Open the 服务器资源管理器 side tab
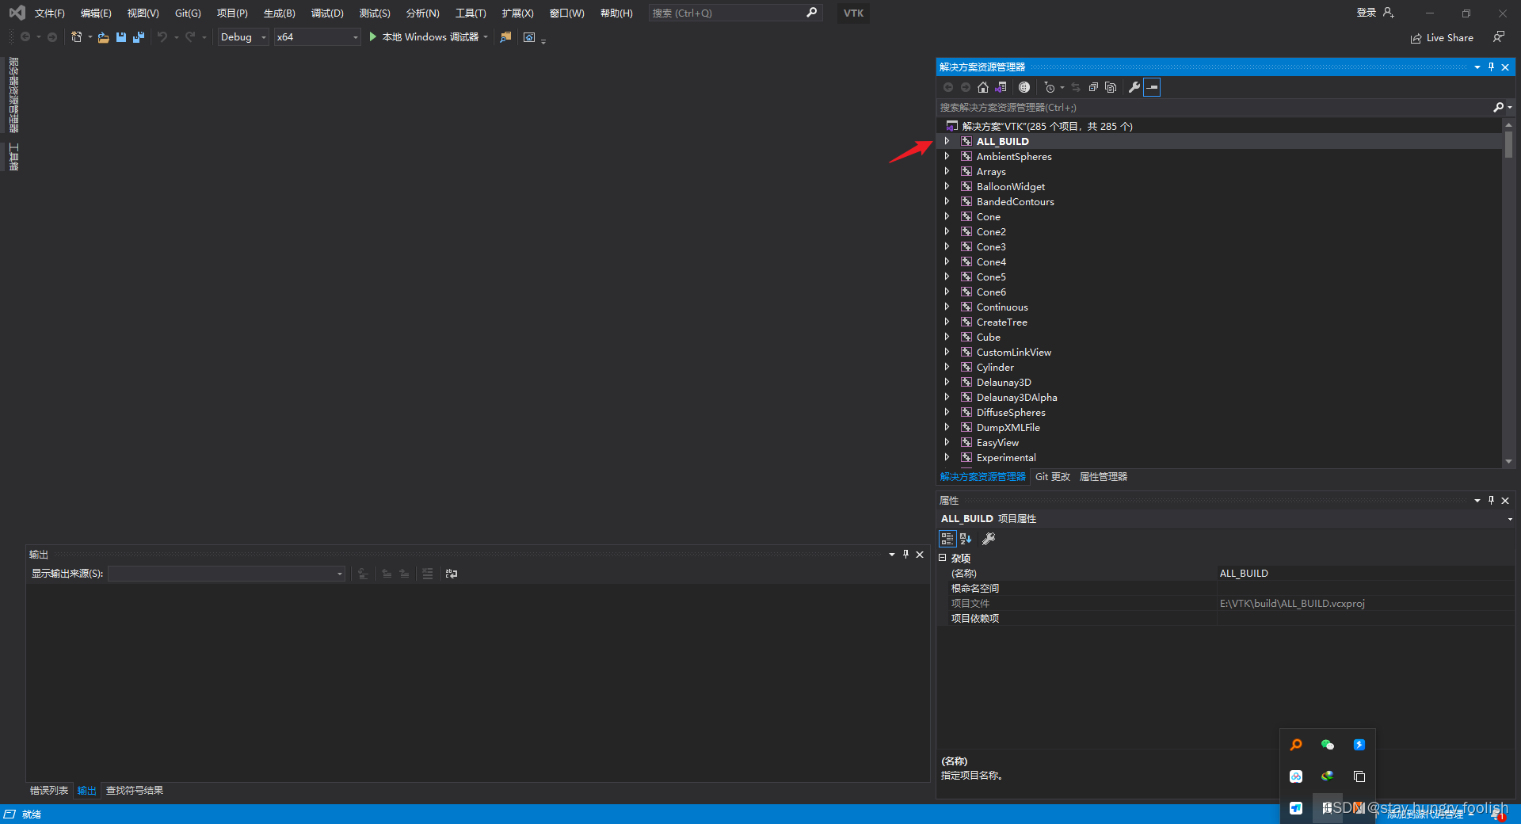The height and width of the screenshot is (824, 1521). [x=13, y=95]
